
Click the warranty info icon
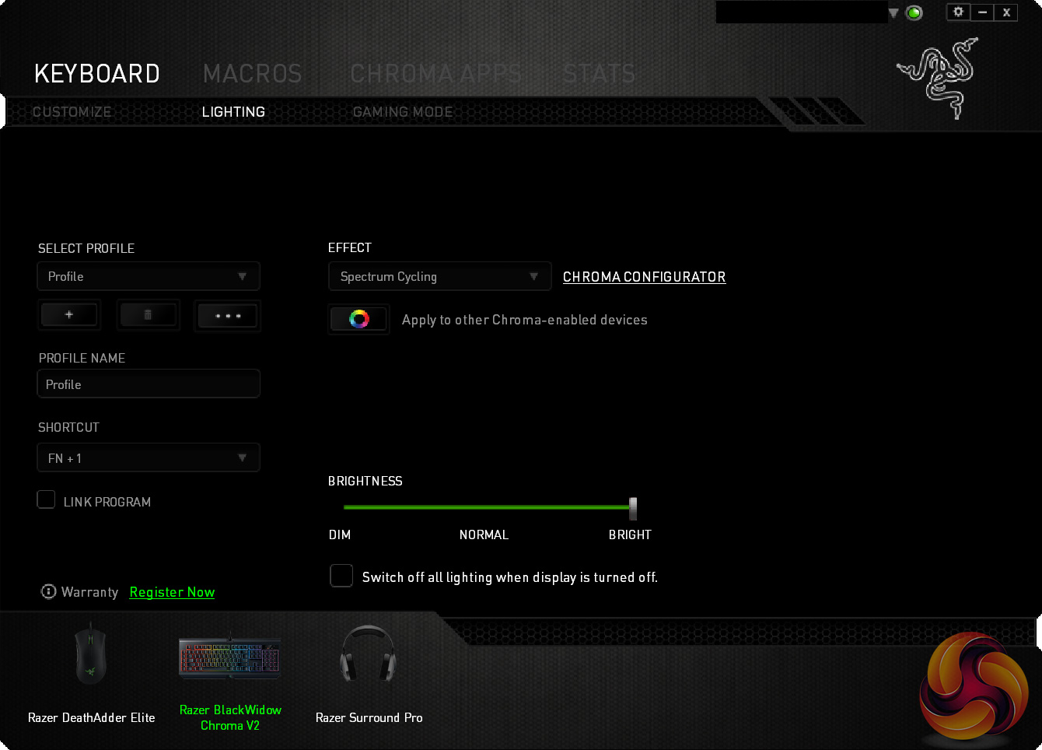tap(48, 592)
